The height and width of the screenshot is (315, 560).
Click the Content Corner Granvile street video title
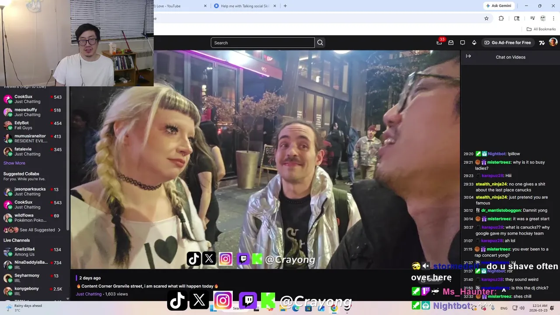point(147,286)
